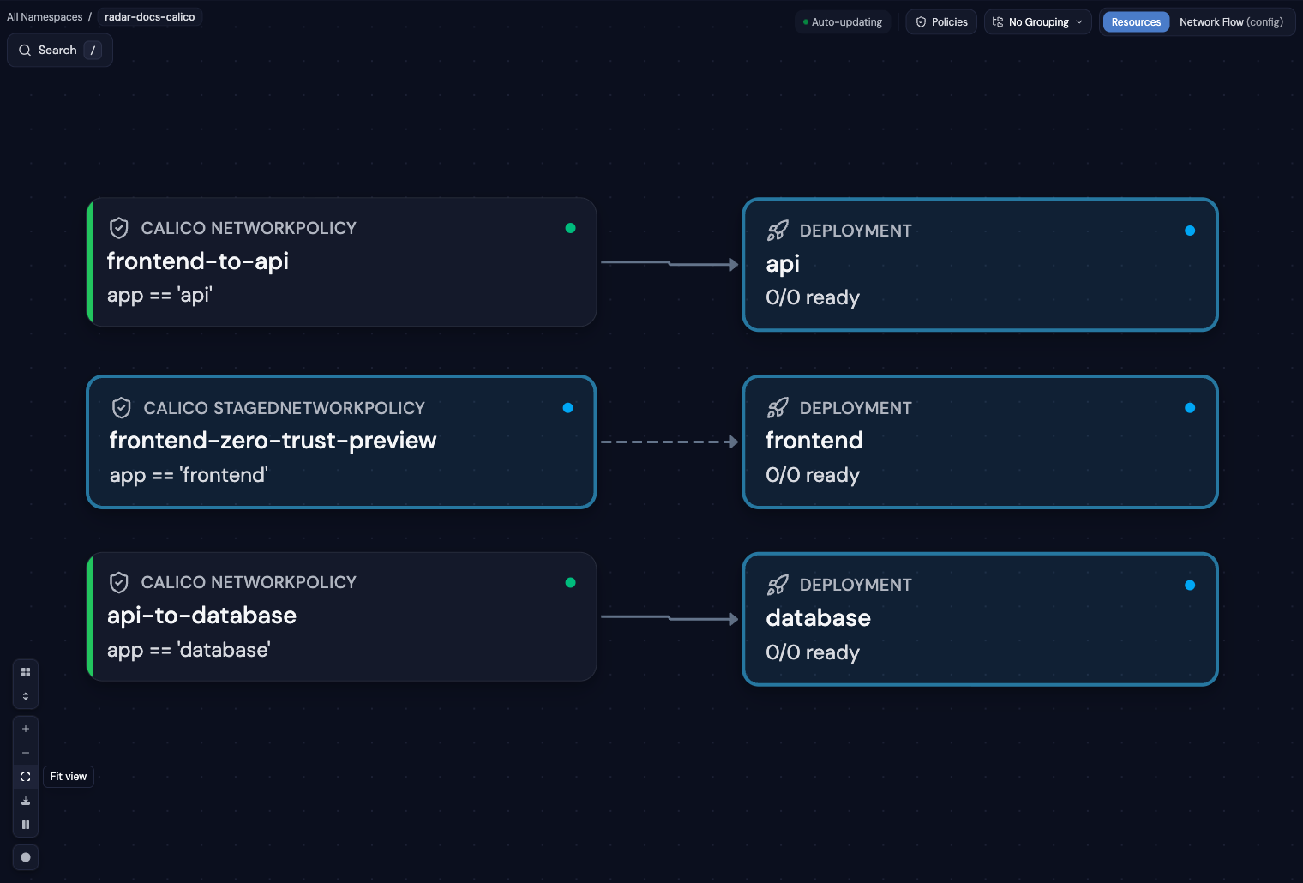Select radar-docs-calico breadcrumb
Screen dimensions: 1303x883
150,17
